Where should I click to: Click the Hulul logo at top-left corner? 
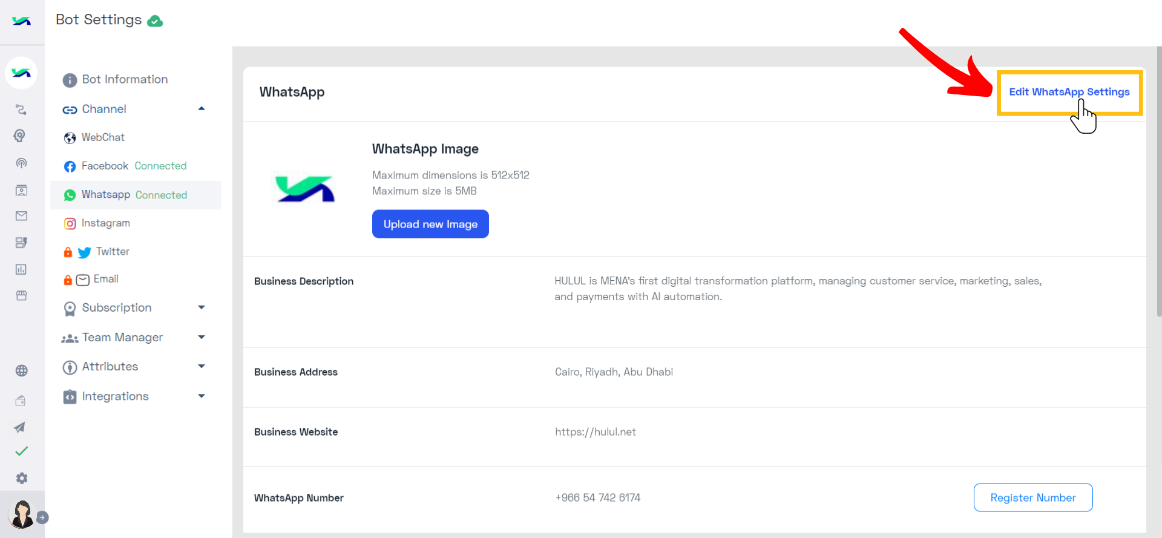[21, 21]
